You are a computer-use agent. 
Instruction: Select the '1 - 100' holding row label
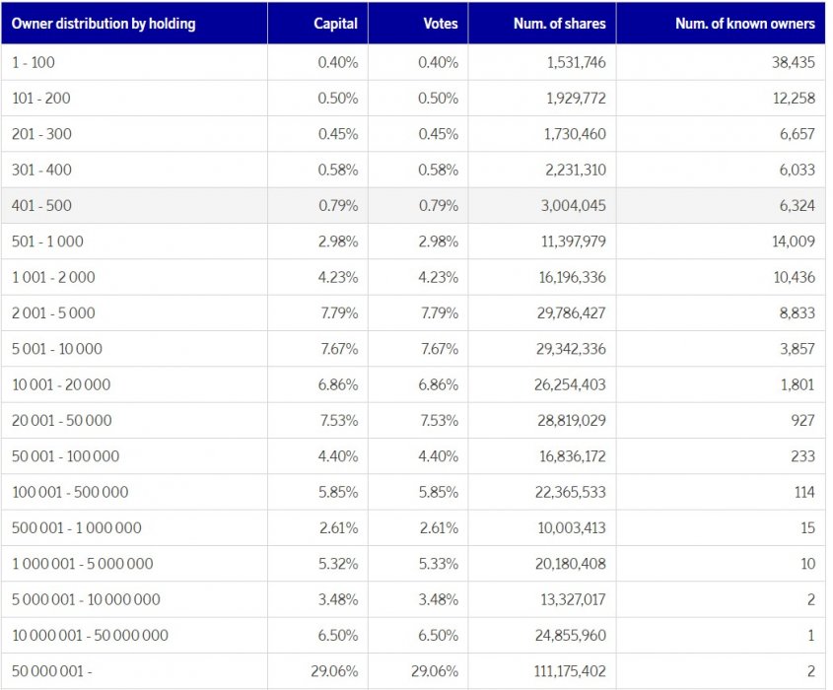[x=34, y=62]
